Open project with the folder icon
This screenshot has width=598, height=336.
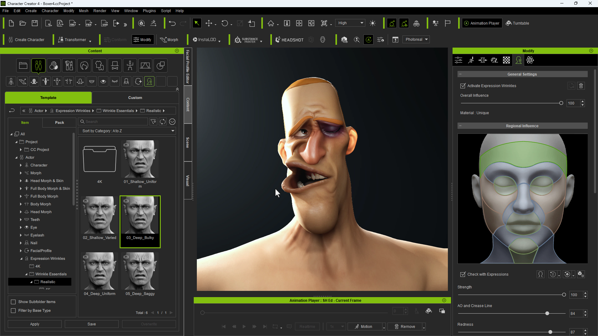click(23, 23)
